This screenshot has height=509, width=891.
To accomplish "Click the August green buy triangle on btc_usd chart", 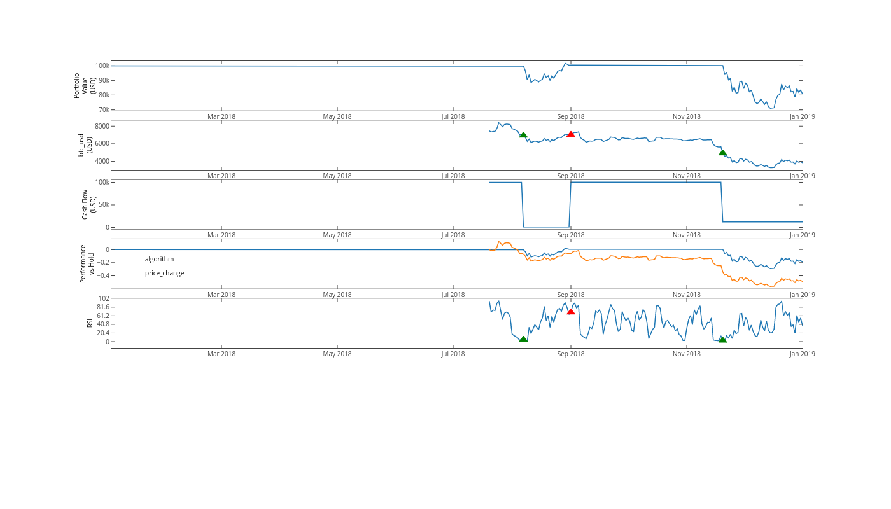I will tap(523, 135).
